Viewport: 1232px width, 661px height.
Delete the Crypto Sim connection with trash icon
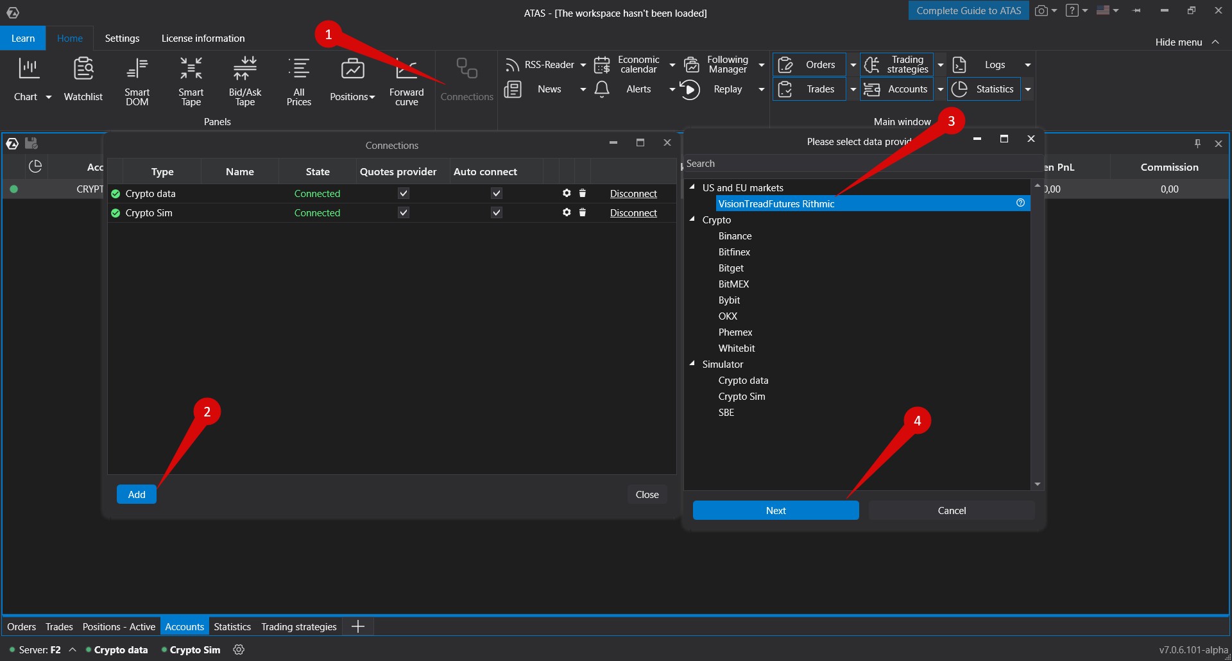(x=583, y=212)
